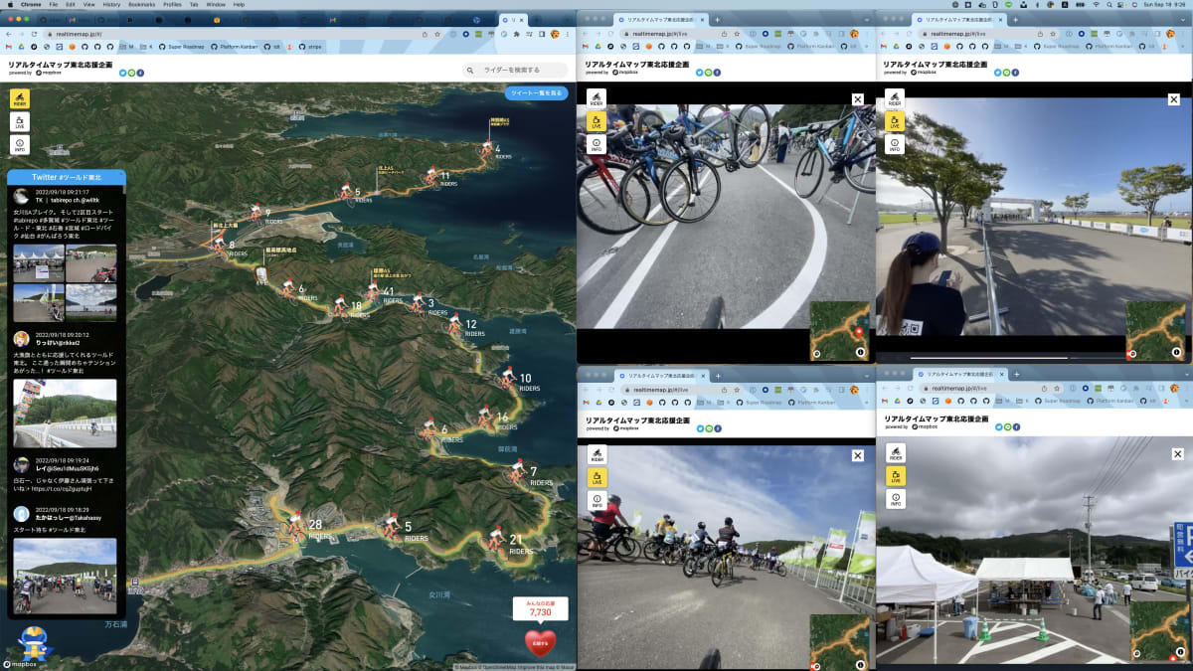Focus the rider search input field
Viewport: 1193px width, 671px height.
(x=515, y=70)
